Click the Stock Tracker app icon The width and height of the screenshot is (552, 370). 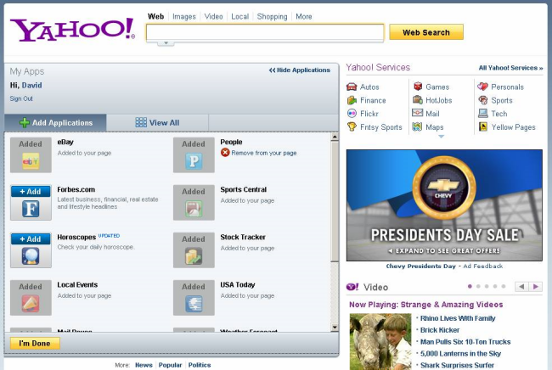pyautogui.click(x=194, y=256)
